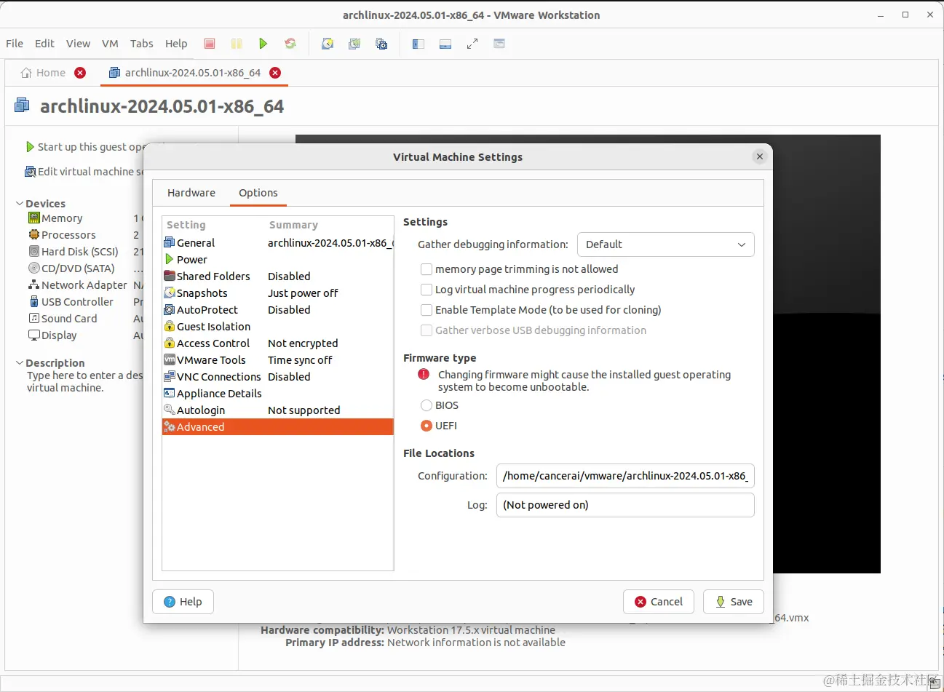Select the Autologin setting row
This screenshot has height=692, width=944.
pyautogui.click(x=278, y=410)
